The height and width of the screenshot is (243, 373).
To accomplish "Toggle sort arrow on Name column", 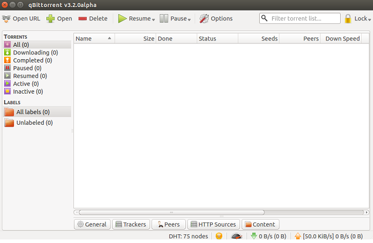I will click(110, 38).
